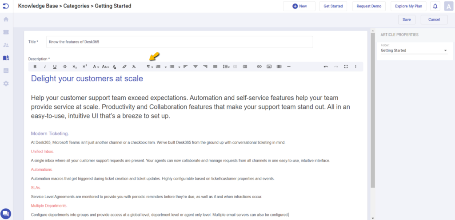Open Explore My Plan
Screen dimensions: 455x220
[409, 6]
